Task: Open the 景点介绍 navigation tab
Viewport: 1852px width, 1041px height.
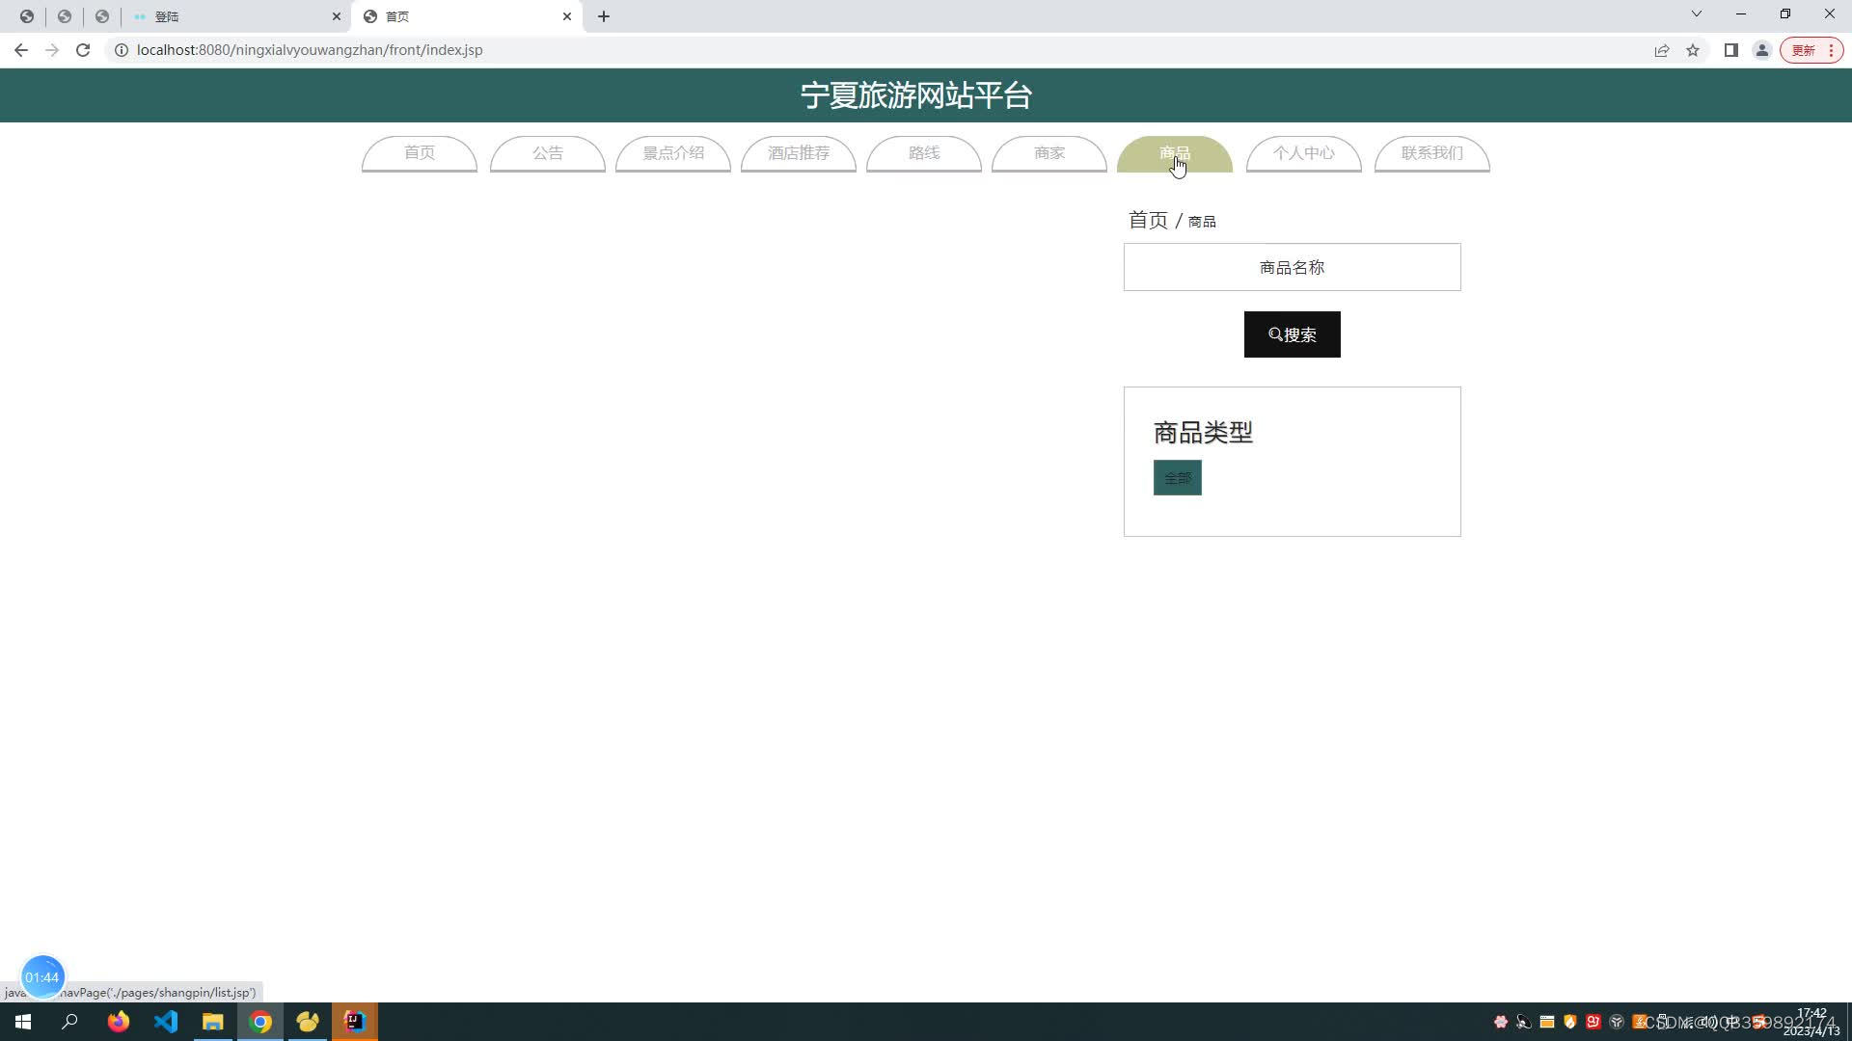Action: (x=672, y=153)
